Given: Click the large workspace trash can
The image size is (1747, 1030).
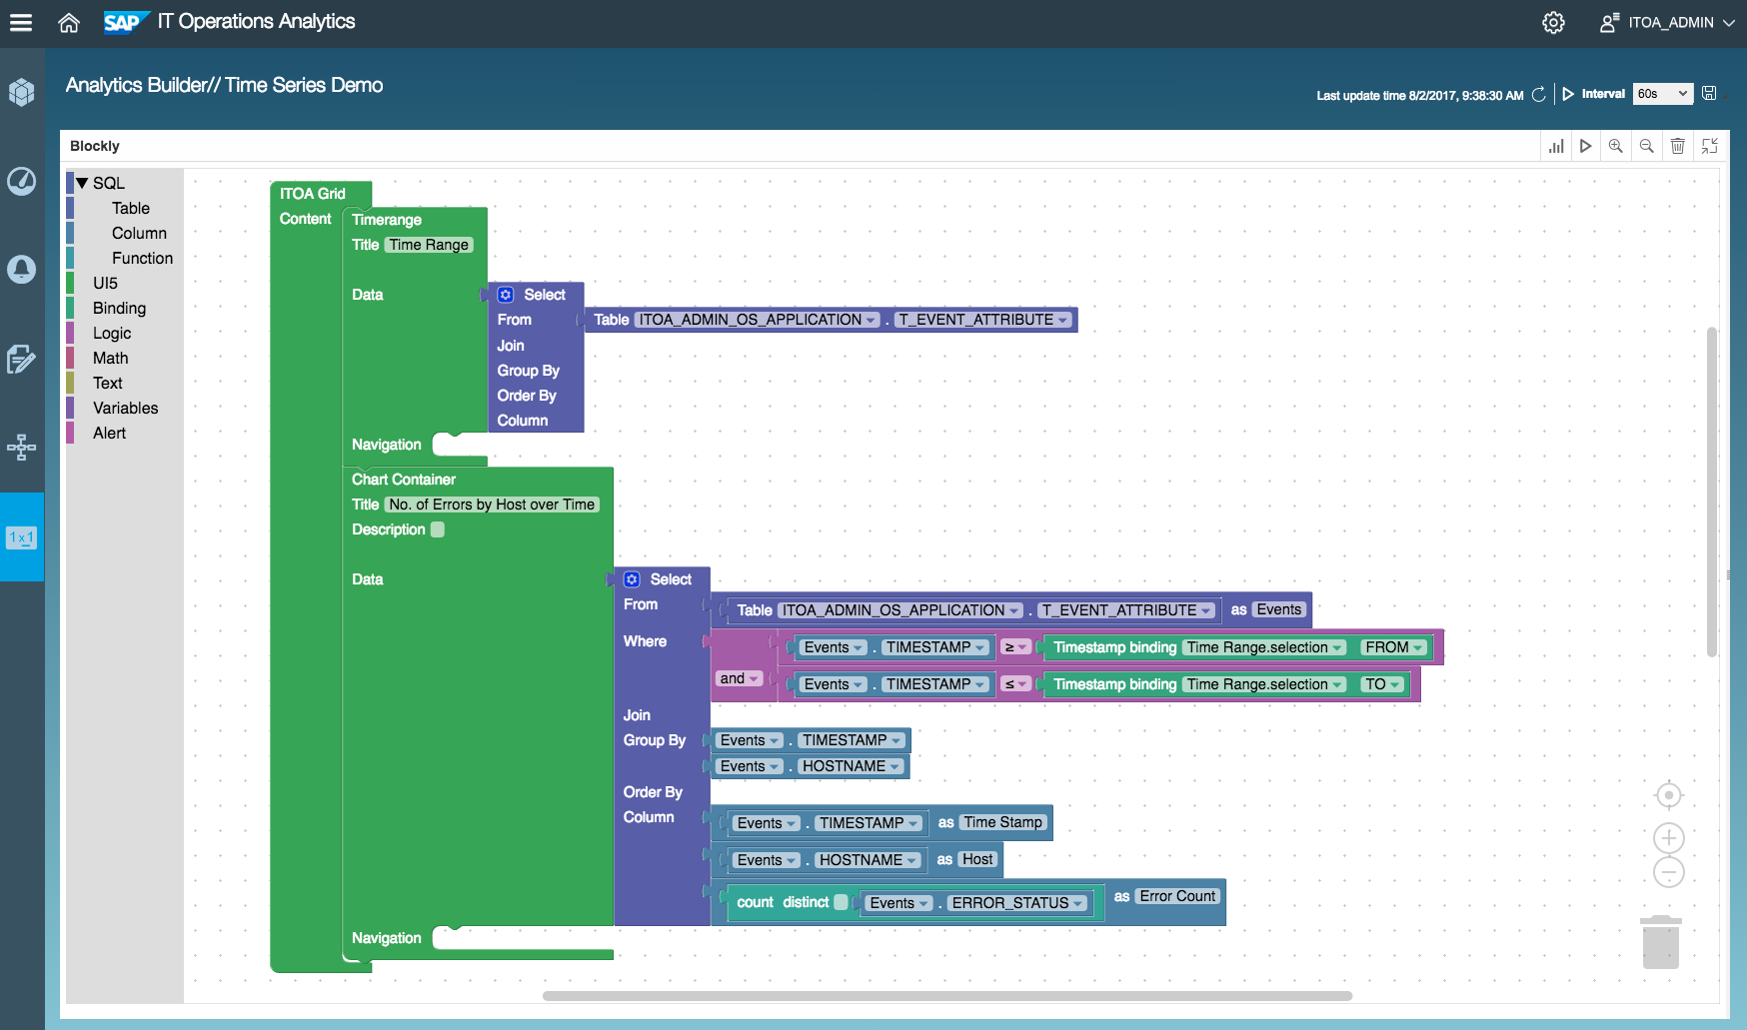Looking at the screenshot, I should point(1661,942).
